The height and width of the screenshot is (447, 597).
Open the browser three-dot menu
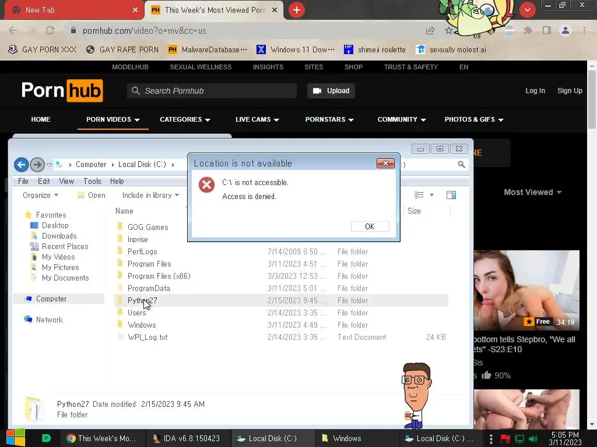coord(584,30)
